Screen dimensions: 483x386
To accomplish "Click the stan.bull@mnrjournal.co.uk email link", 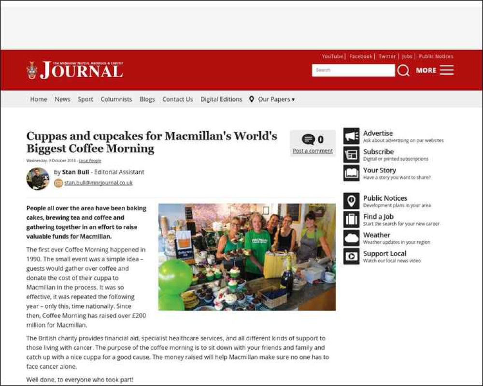I will point(99,183).
